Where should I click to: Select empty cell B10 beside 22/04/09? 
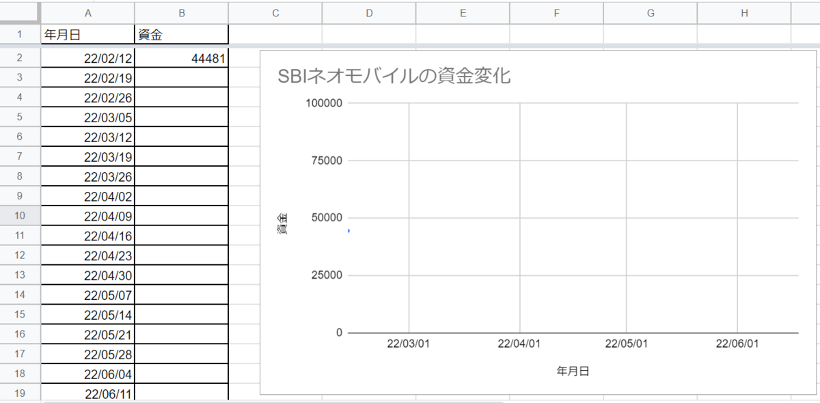coord(181,217)
